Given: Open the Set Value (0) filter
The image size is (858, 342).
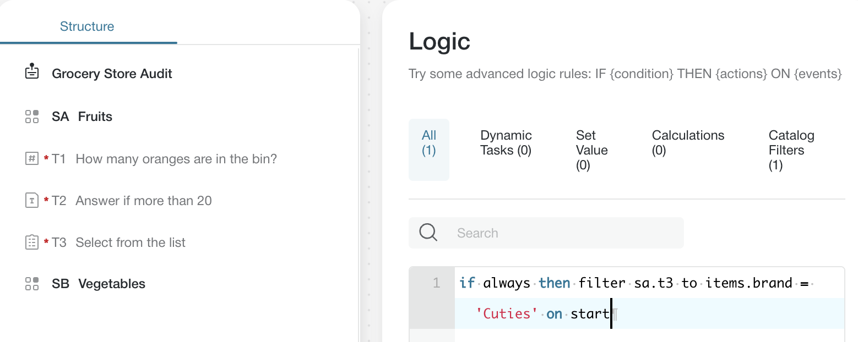Looking at the screenshot, I should pos(592,150).
